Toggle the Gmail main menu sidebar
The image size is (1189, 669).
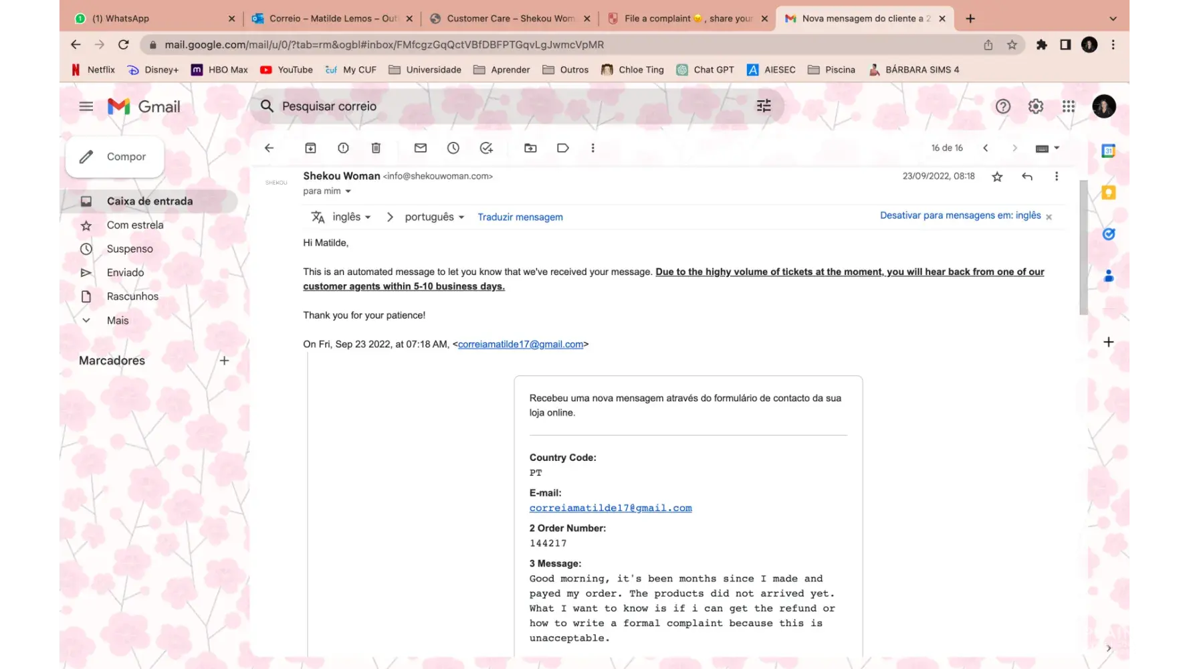click(86, 106)
